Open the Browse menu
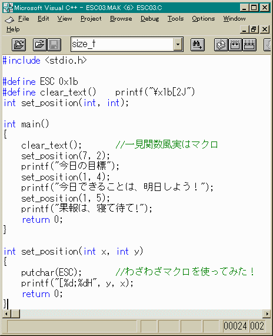Image resolution: width=273 pixels, height=336 pixels. (121, 19)
